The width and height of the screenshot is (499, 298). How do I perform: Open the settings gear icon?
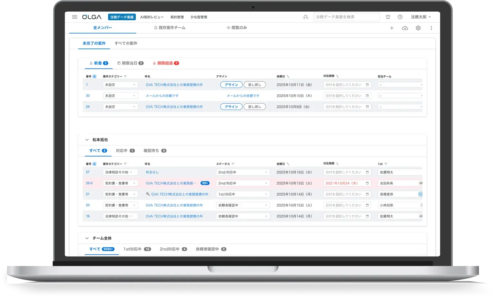coord(418,28)
